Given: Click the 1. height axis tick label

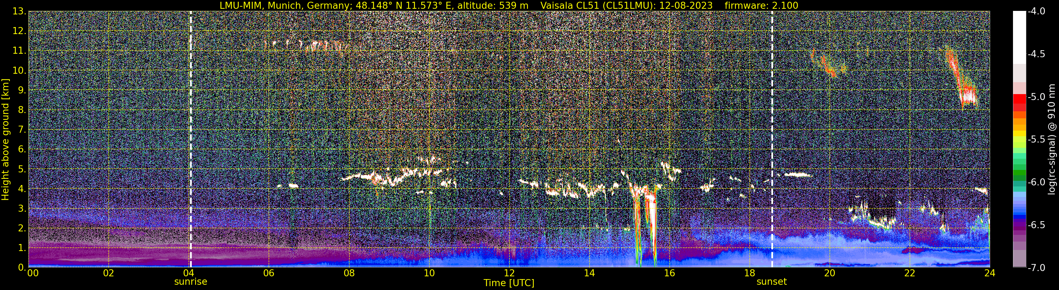Looking at the screenshot, I should tap(22, 248).
